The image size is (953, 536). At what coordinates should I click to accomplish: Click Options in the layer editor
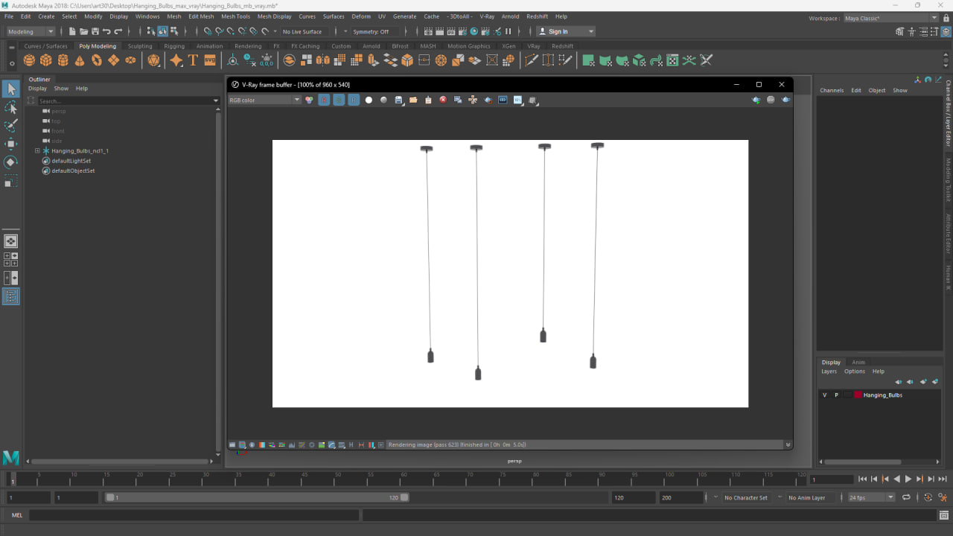pos(854,371)
